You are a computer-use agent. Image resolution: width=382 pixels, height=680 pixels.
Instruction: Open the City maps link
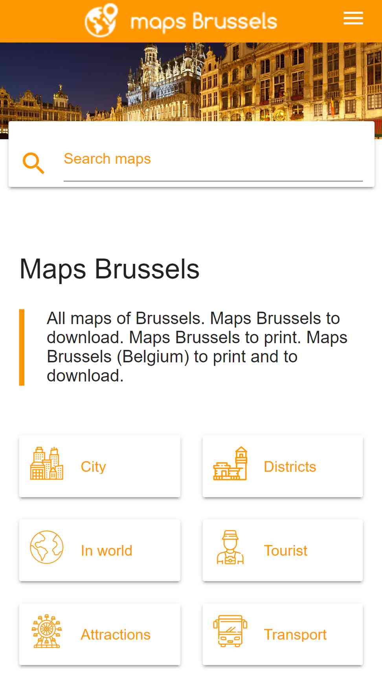click(100, 466)
